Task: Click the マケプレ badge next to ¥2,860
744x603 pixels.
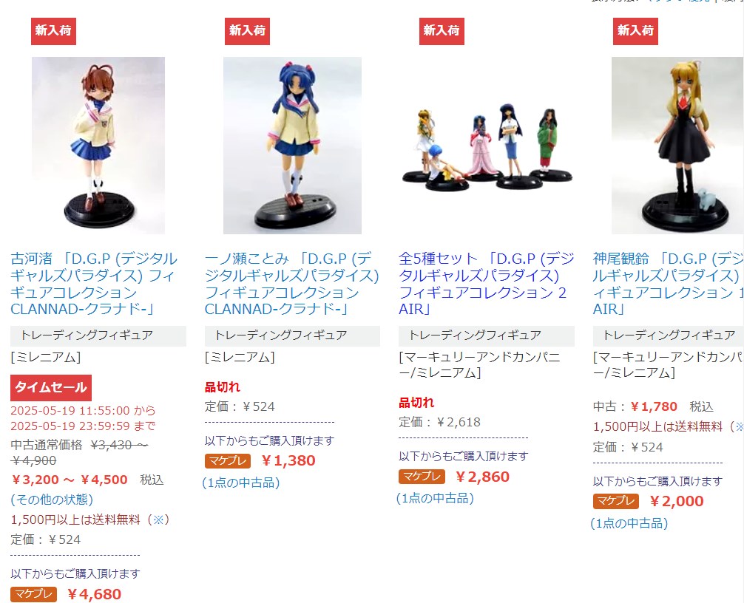Action: point(422,477)
